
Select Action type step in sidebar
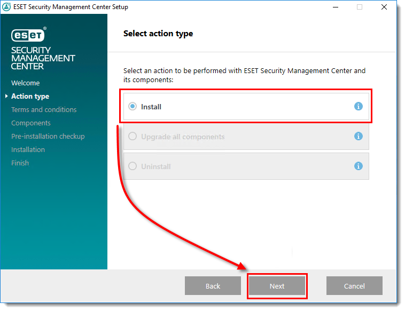(30, 97)
